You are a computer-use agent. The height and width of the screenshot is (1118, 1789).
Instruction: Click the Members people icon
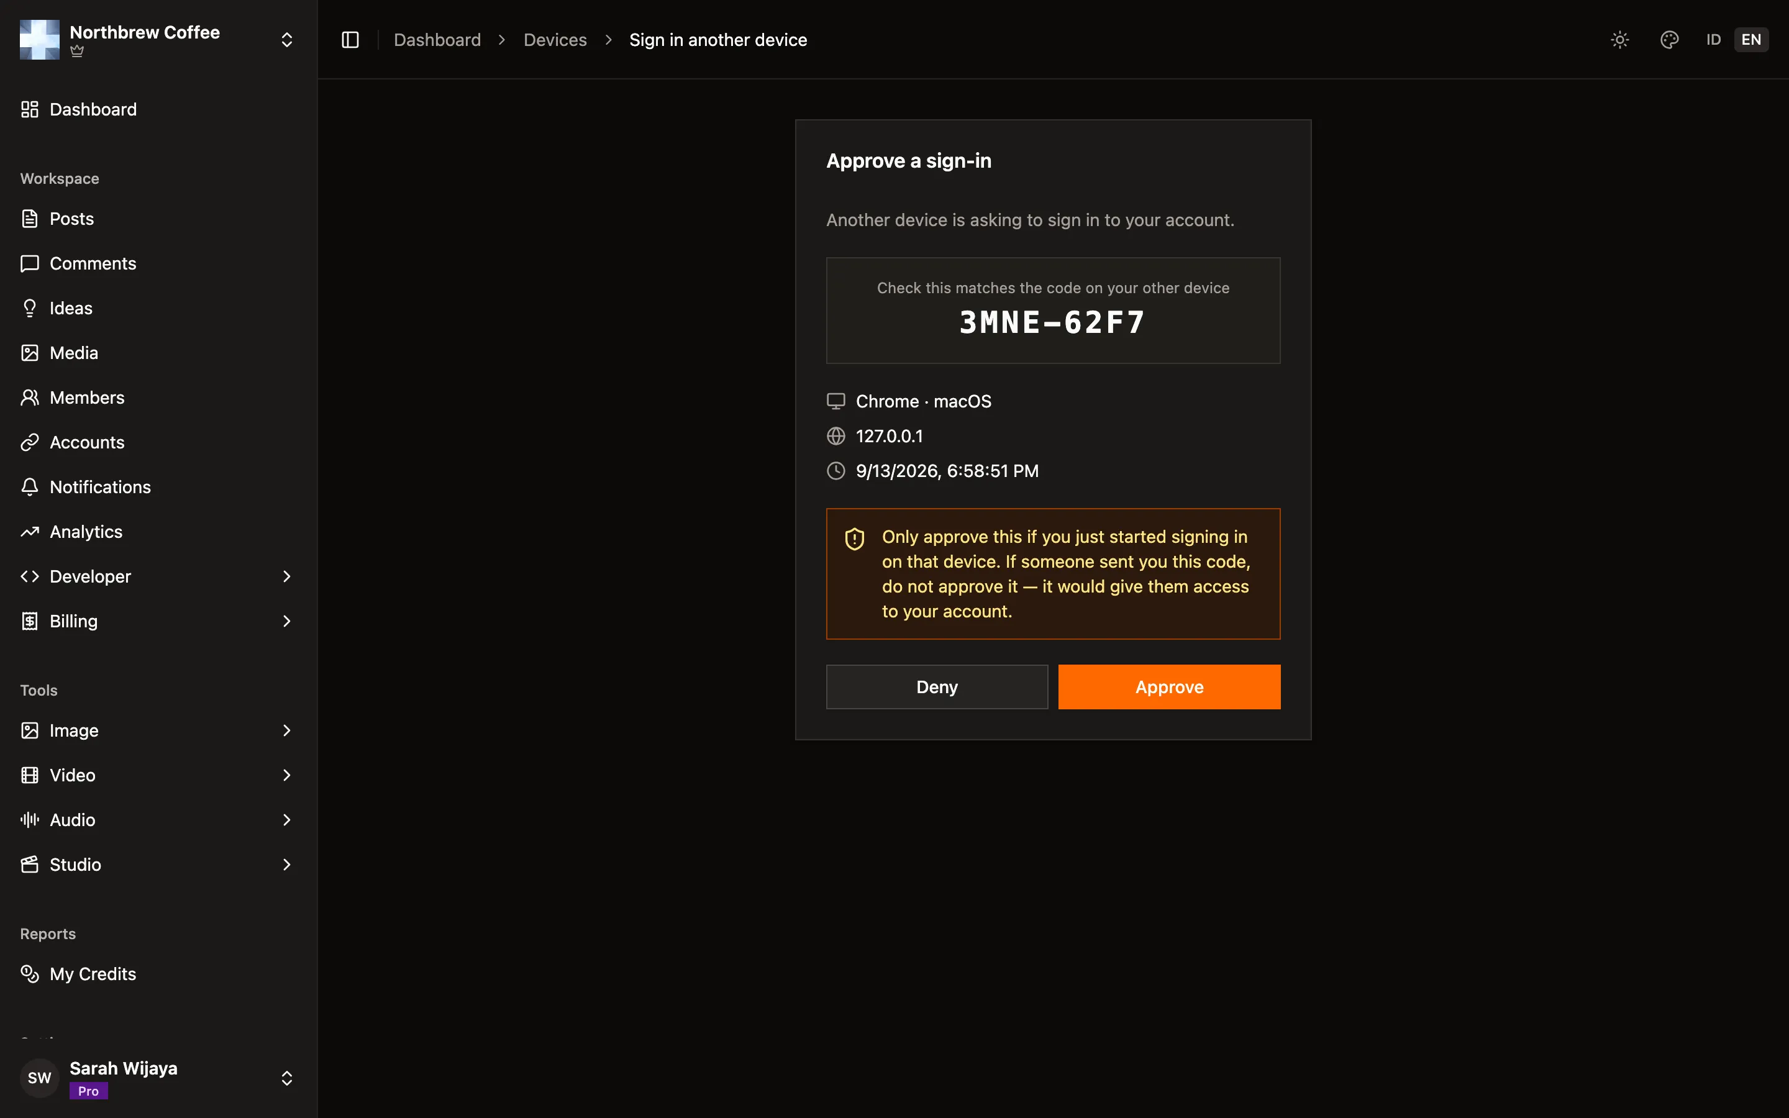coord(30,398)
